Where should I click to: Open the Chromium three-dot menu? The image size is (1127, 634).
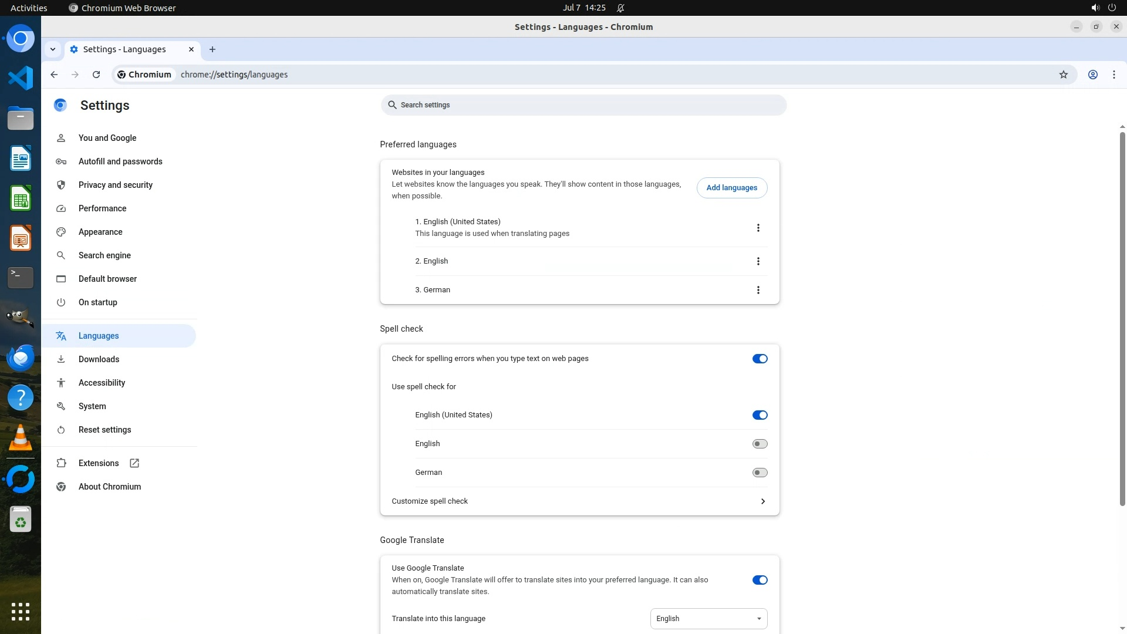[x=1113, y=75]
